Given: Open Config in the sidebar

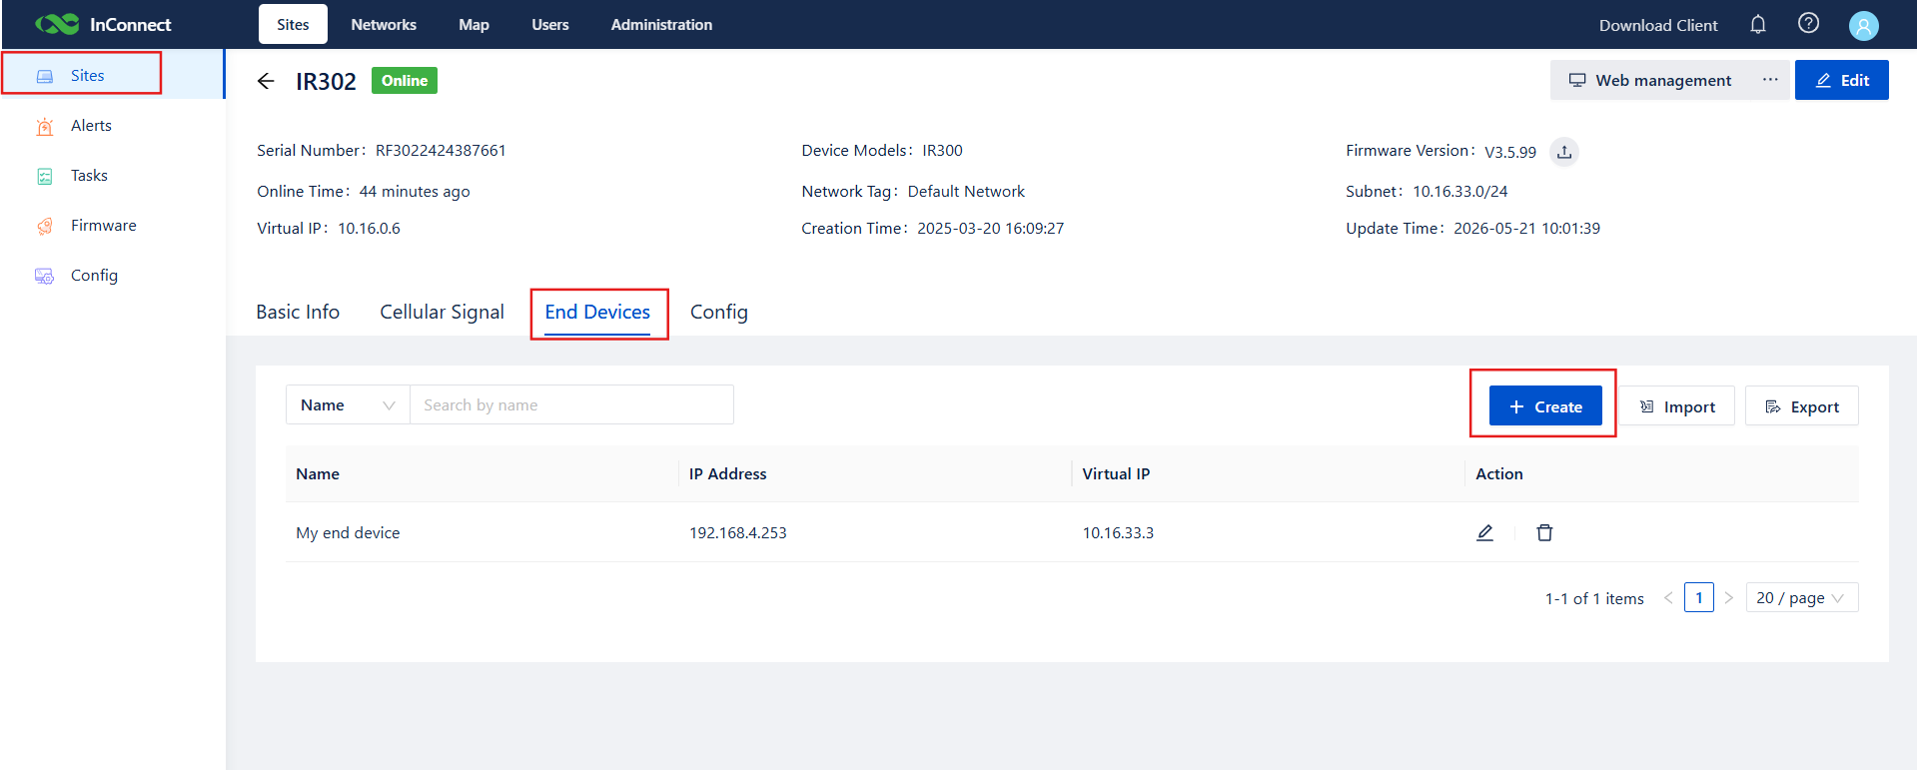Looking at the screenshot, I should [94, 275].
